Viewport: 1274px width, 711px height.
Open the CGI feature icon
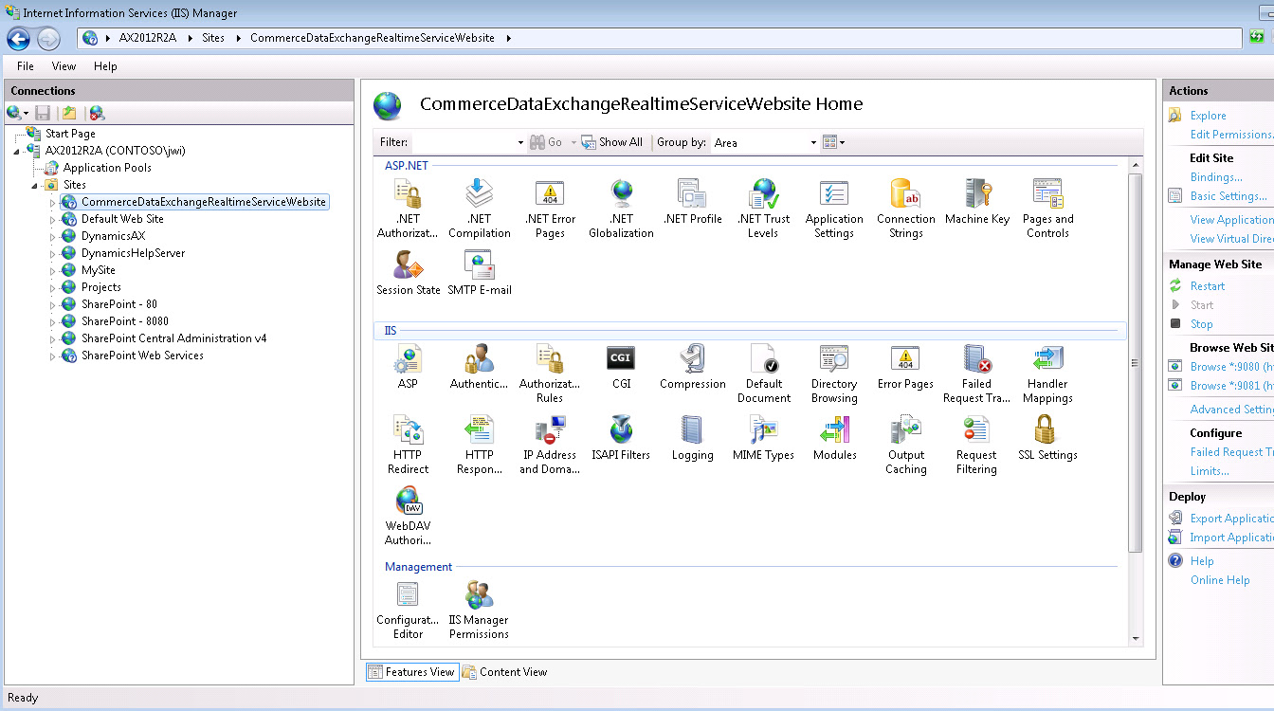tap(621, 367)
